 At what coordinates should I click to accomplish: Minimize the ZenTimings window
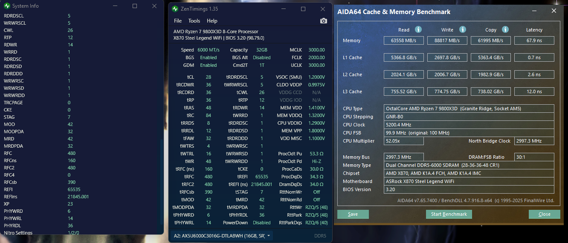[283, 9]
